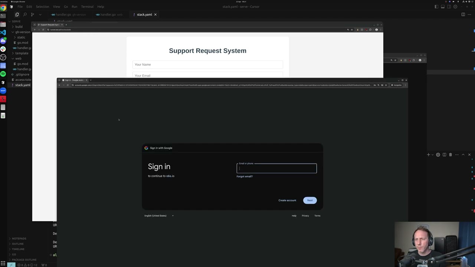Open the Privacy link on sign-in page
475x267 pixels.
pos(305,215)
